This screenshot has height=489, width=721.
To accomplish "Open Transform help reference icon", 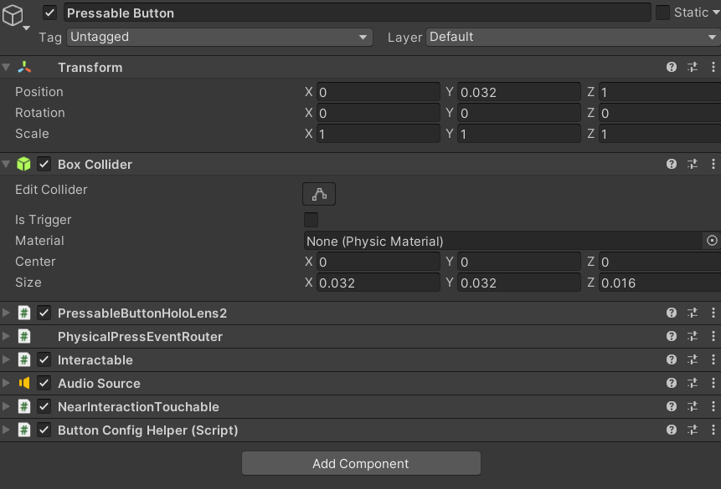I will 672,67.
